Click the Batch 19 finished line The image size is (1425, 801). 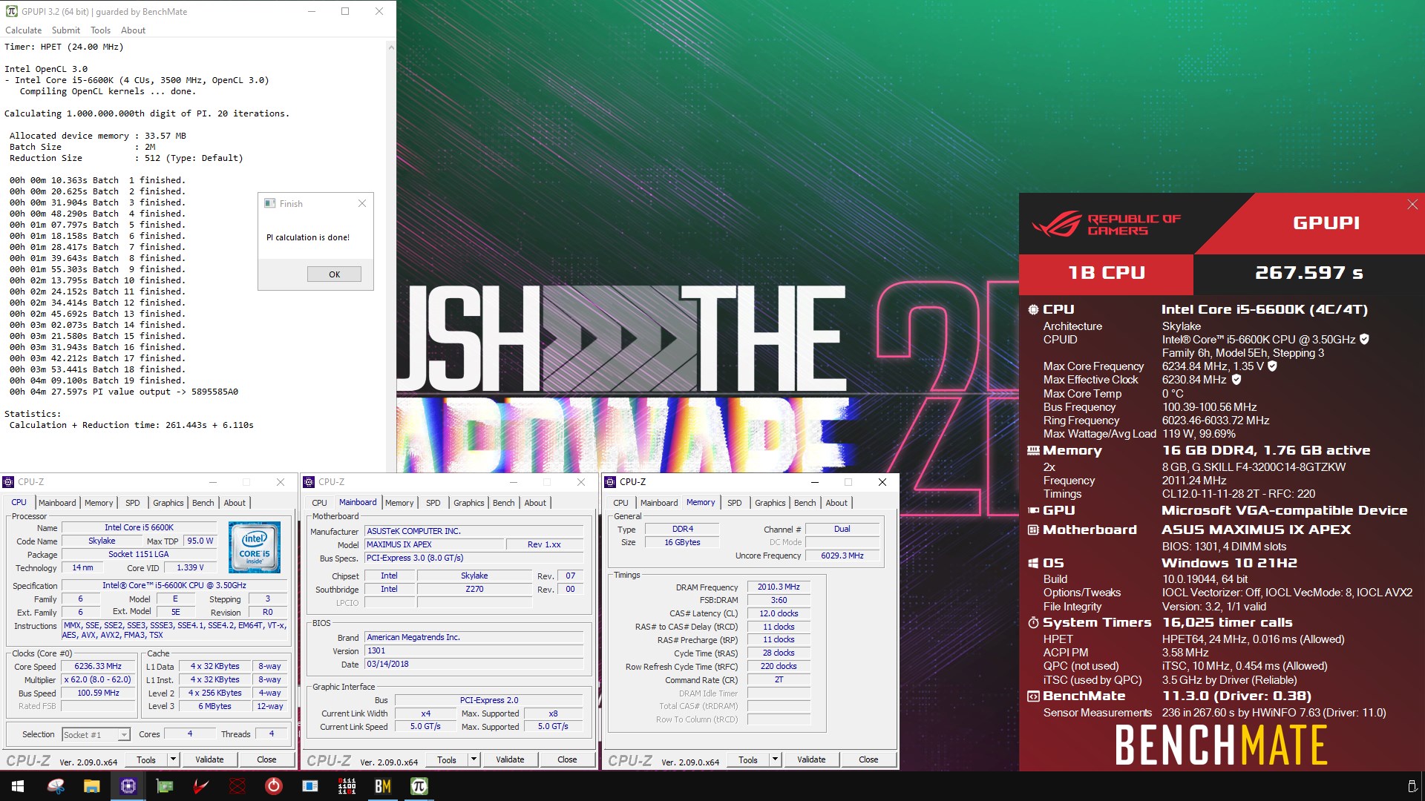point(97,380)
